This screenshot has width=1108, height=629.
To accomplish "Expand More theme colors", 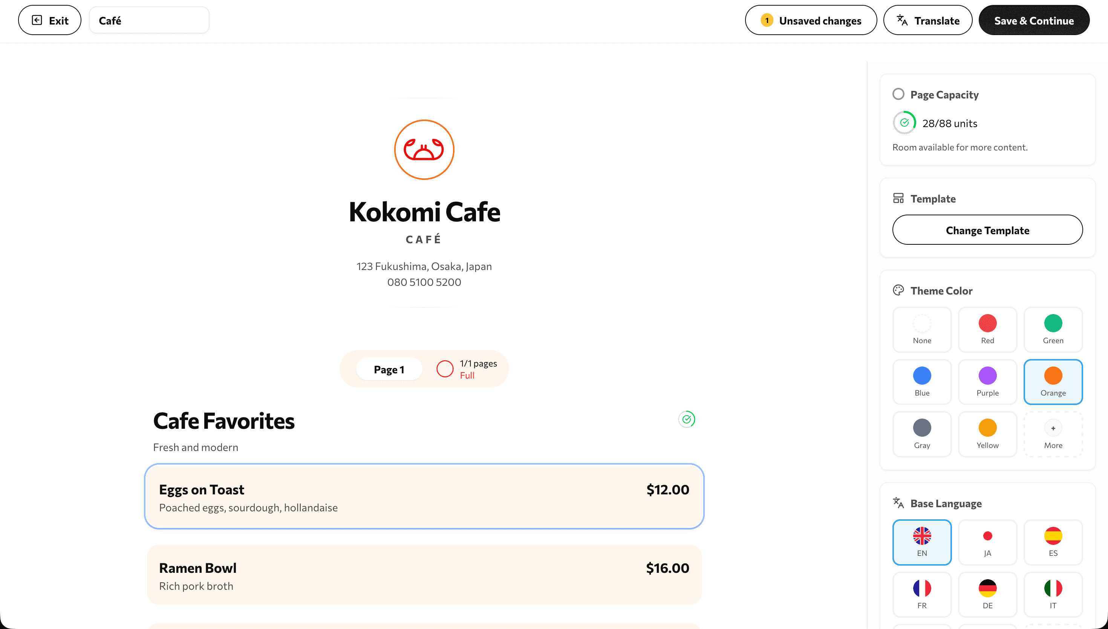I will click(1053, 434).
